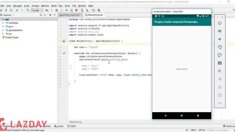Open the Navigate menu
The image size is (235, 132).
(x=18, y=6)
